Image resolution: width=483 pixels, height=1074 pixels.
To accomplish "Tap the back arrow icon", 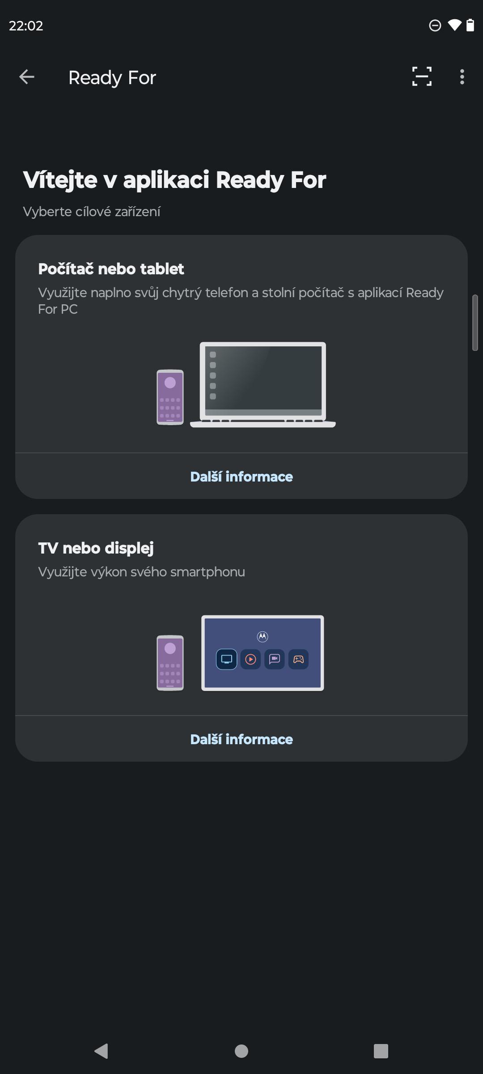I will (27, 77).
